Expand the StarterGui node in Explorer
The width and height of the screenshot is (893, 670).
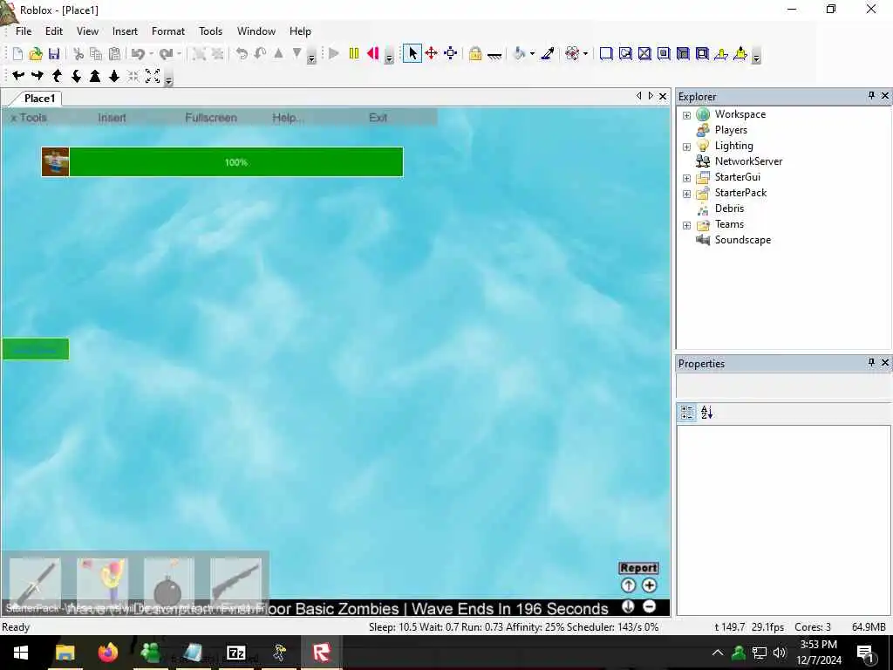687,178
